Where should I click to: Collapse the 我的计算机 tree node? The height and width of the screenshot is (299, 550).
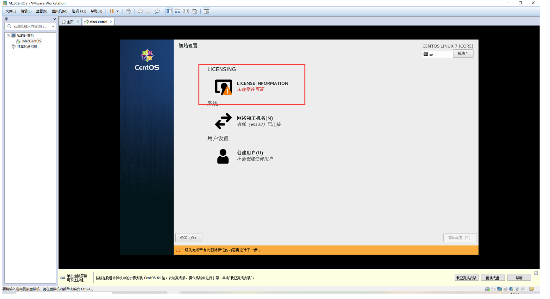[8, 36]
